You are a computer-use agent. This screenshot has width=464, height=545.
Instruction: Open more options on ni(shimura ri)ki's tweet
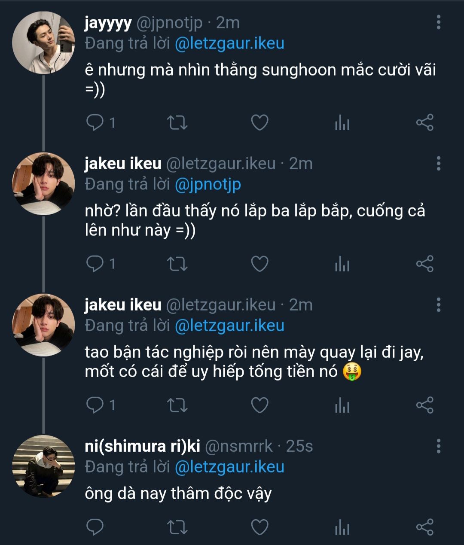pyautogui.click(x=438, y=446)
